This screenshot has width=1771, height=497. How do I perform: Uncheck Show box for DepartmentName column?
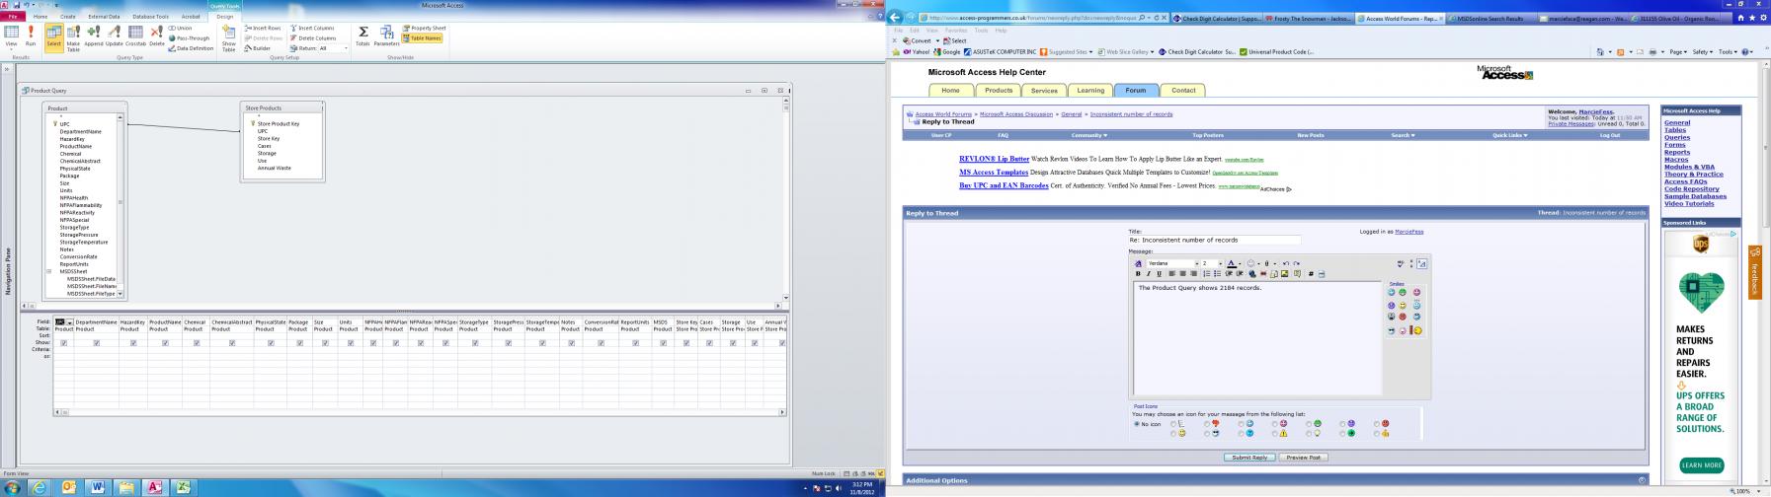[x=96, y=343]
